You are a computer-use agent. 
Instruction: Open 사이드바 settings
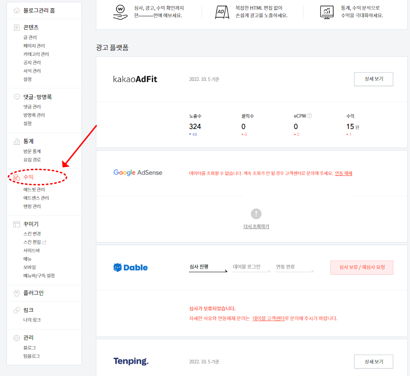(32, 250)
